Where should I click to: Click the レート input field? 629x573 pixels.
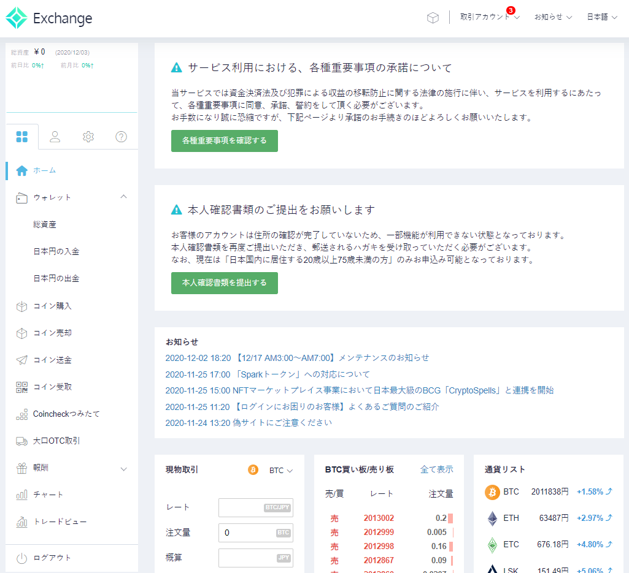click(x=256, y=507)
